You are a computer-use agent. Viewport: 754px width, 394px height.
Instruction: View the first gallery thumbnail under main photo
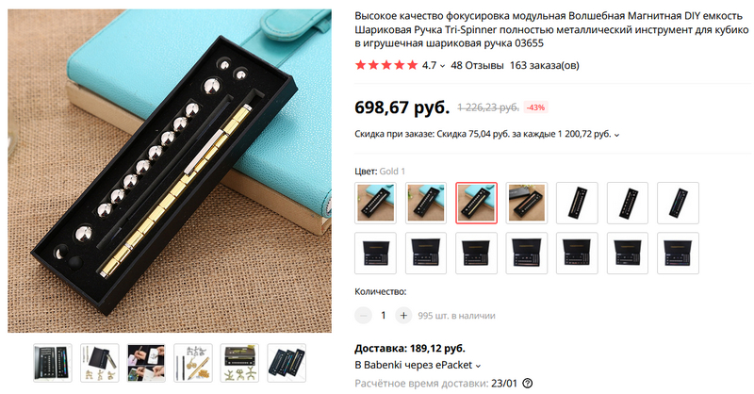click(53, 363)
